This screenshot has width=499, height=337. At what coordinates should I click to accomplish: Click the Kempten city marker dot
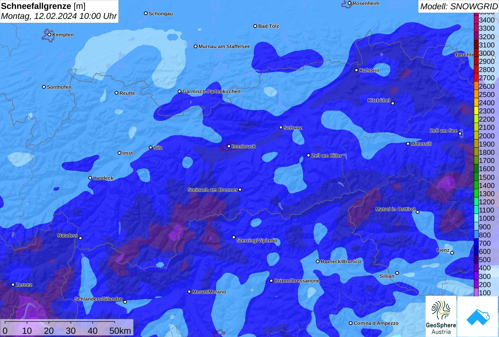tap(50, 35)
